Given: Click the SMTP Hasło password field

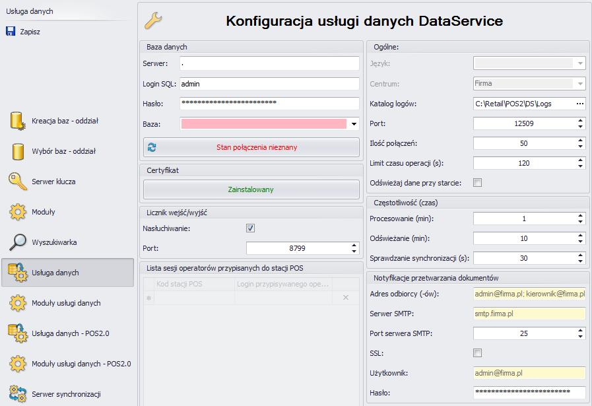Looking at the screenshot, I should (529, 393).
